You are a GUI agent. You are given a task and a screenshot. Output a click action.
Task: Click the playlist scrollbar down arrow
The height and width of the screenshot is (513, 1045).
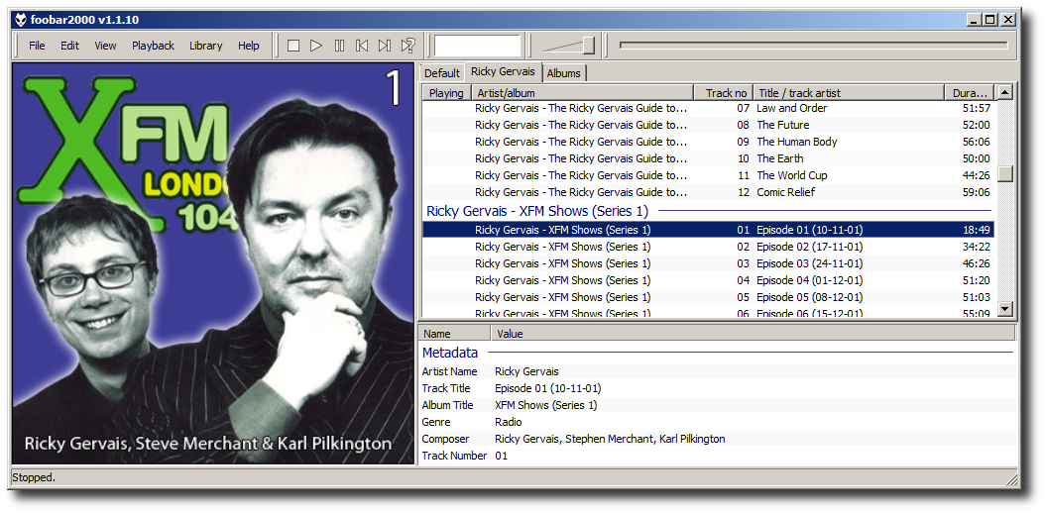(1005, 309)
